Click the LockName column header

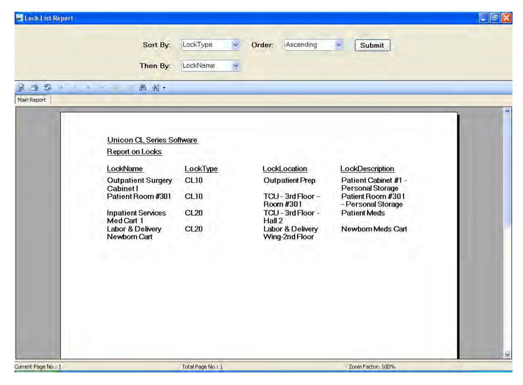pyautogui.click(x=125, y=169)
